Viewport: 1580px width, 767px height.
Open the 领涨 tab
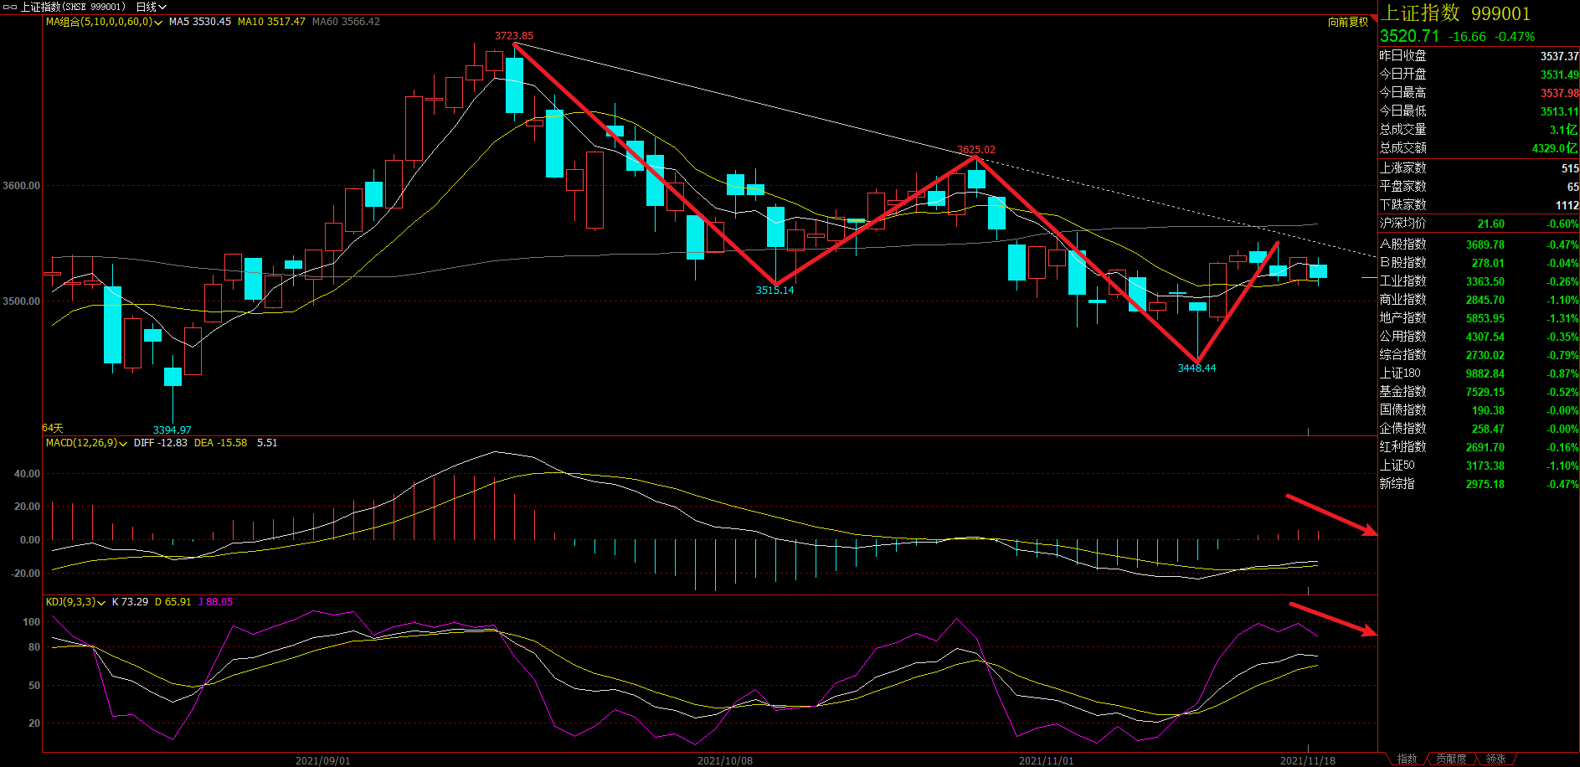coord(1495,759)
